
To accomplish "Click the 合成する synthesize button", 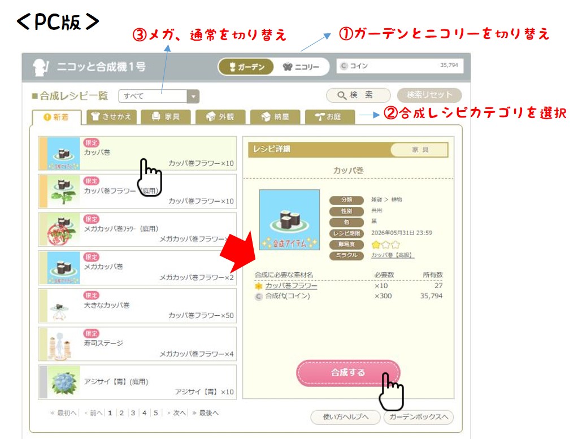I will [x=348, y=373].
